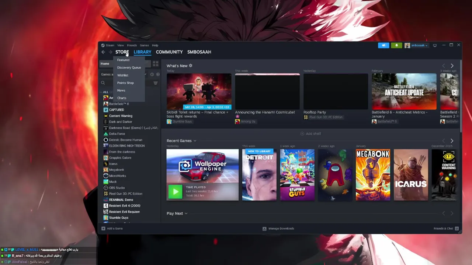Viewport: 472px width, 265px height.
Task: Select Resident Evil Requiem in game list
Action: 124,212
